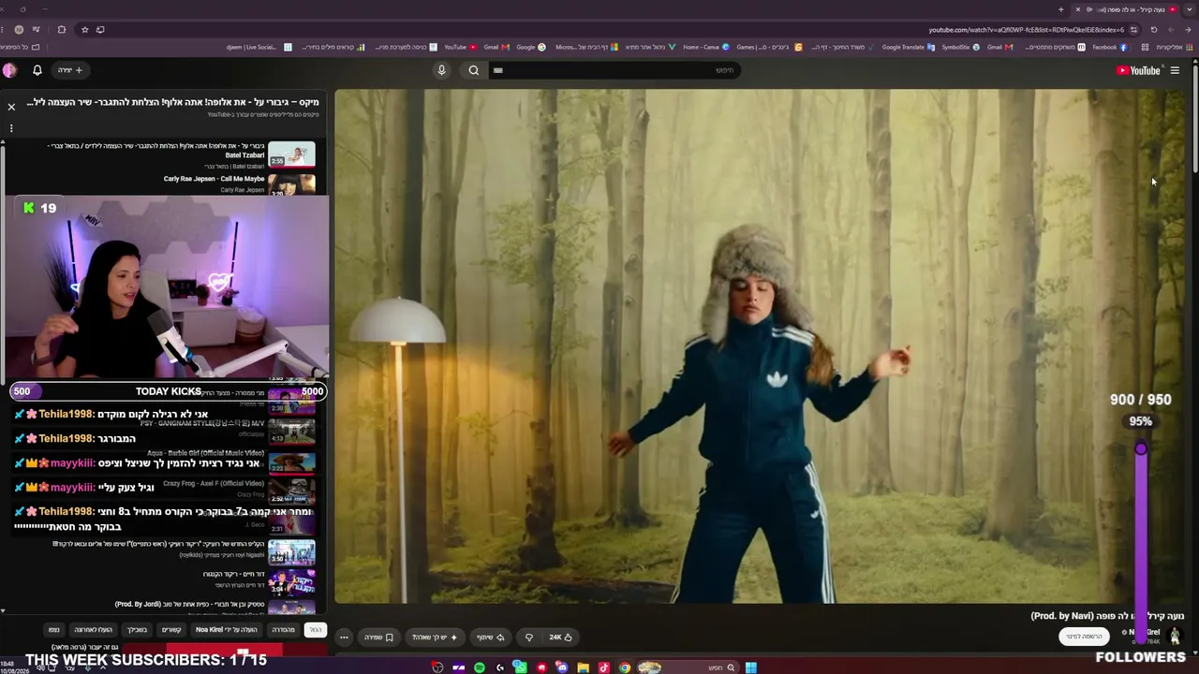Open Chrome from the taskbar
Viewport: 1199px width, 674px height.
625,667
